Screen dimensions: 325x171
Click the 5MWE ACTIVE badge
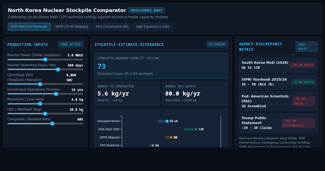click(x=71, y=44)
